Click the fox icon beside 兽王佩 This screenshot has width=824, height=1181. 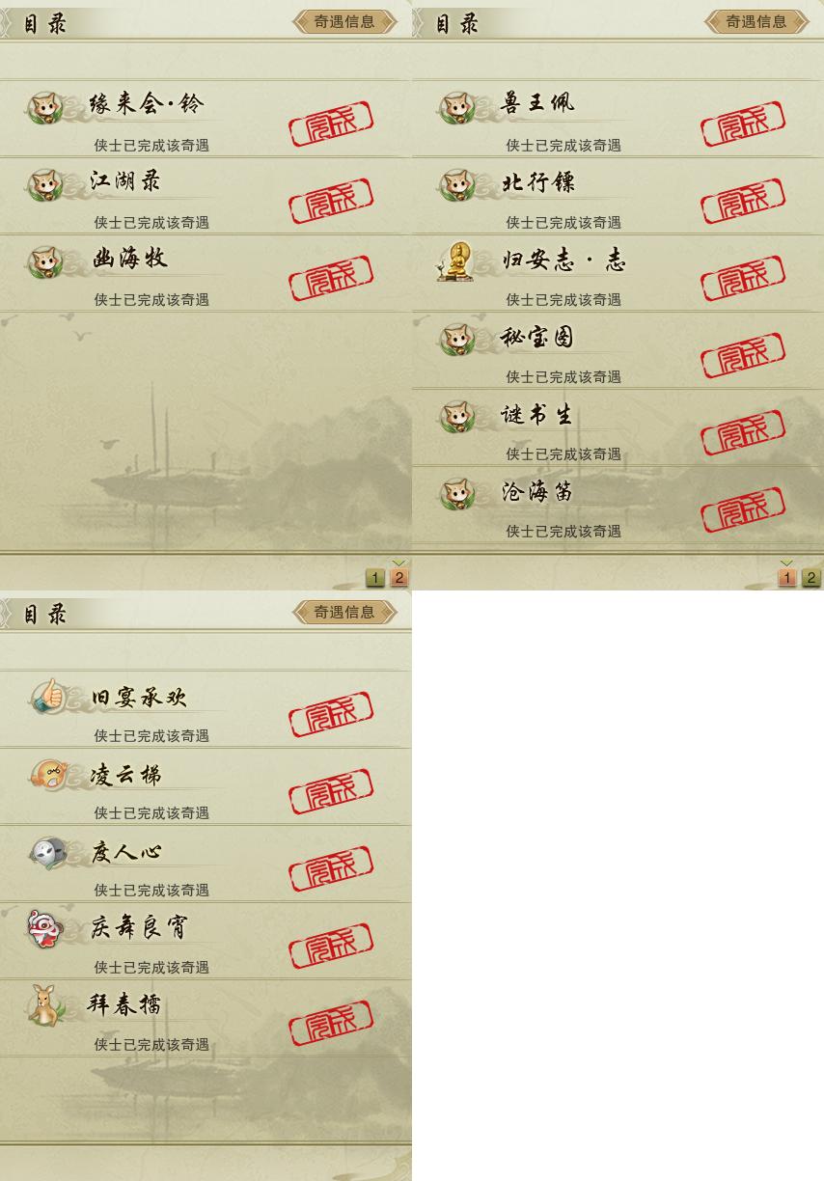click(456, 107)
